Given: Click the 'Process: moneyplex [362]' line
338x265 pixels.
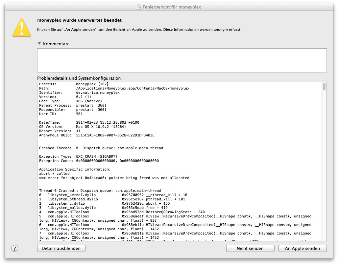Looking at the screenshot, I should tap(74, 84).
